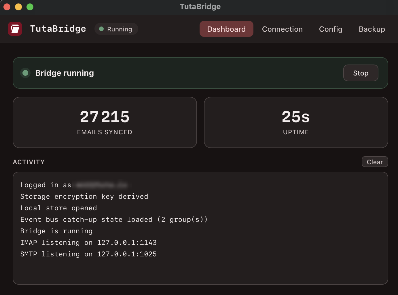Minimize the window with yellow button
The width and height of the screenshot is (398, 295).
pyautogui.click(x=18, y=7)
